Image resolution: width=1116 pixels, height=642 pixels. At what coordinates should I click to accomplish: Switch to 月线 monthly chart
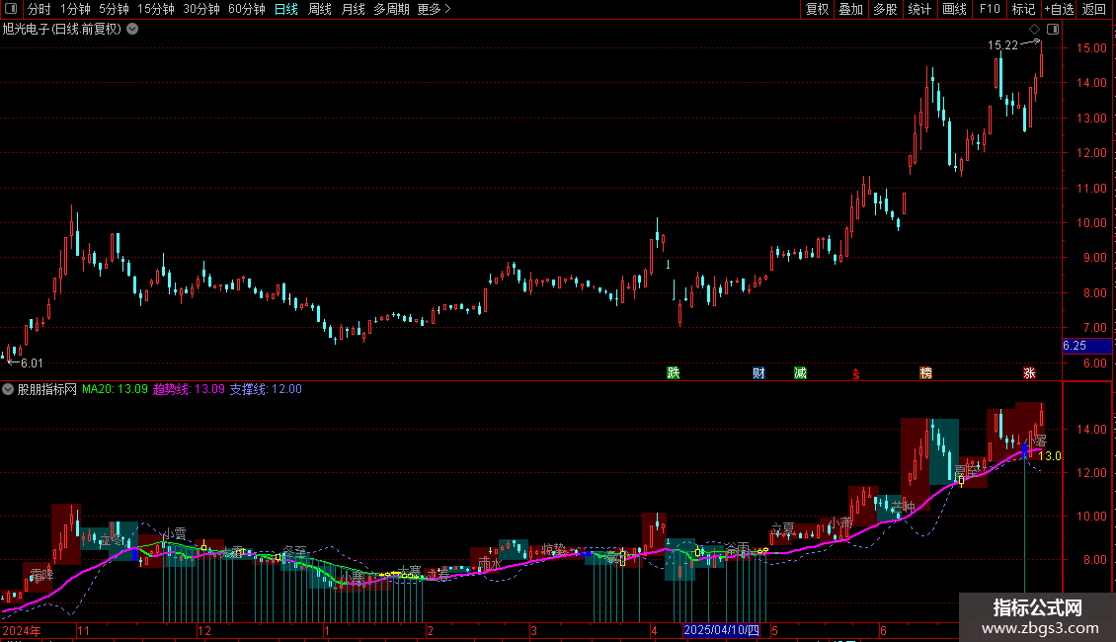click(353, 9)
